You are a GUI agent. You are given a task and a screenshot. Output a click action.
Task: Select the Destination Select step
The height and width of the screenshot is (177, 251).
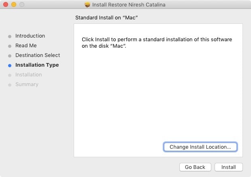pos(38,55)
